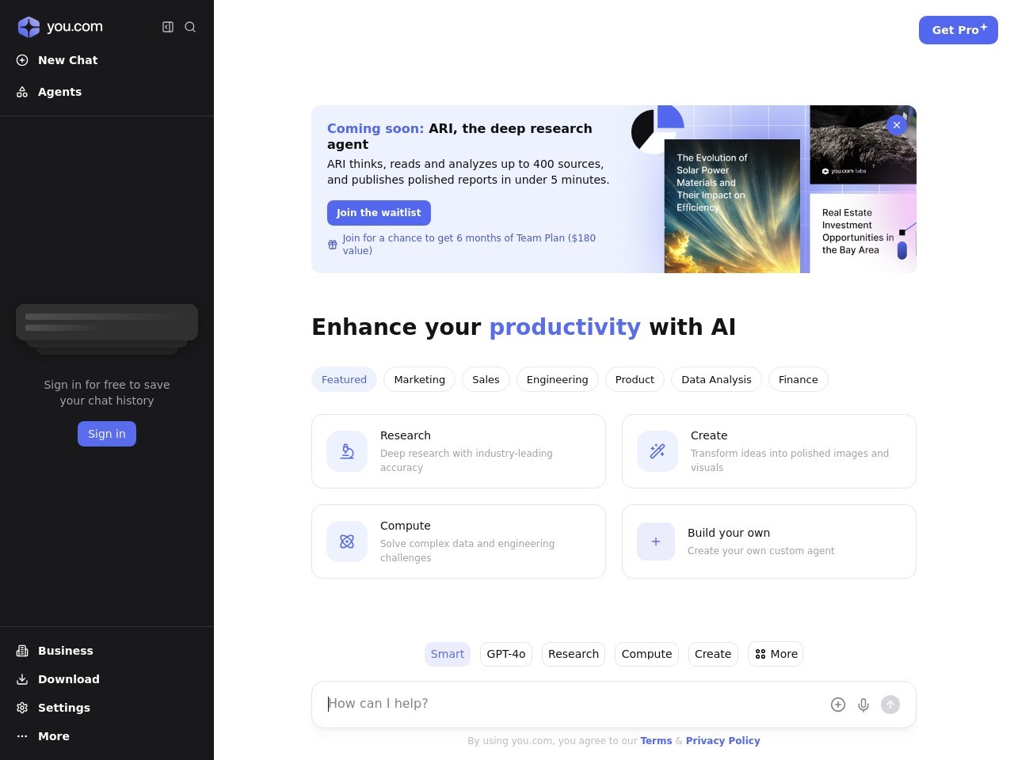Screen dimensions: 1014x760
Task: Switch to GPT-4o model chip
Action: point(505,654)
